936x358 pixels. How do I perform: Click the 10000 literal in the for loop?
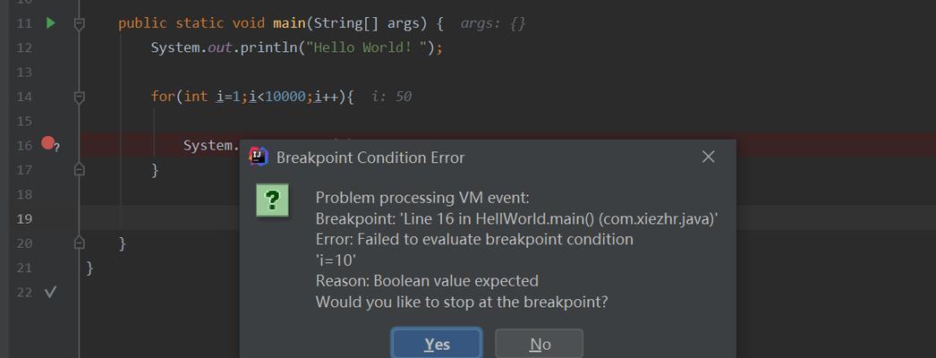click(285, 97)
